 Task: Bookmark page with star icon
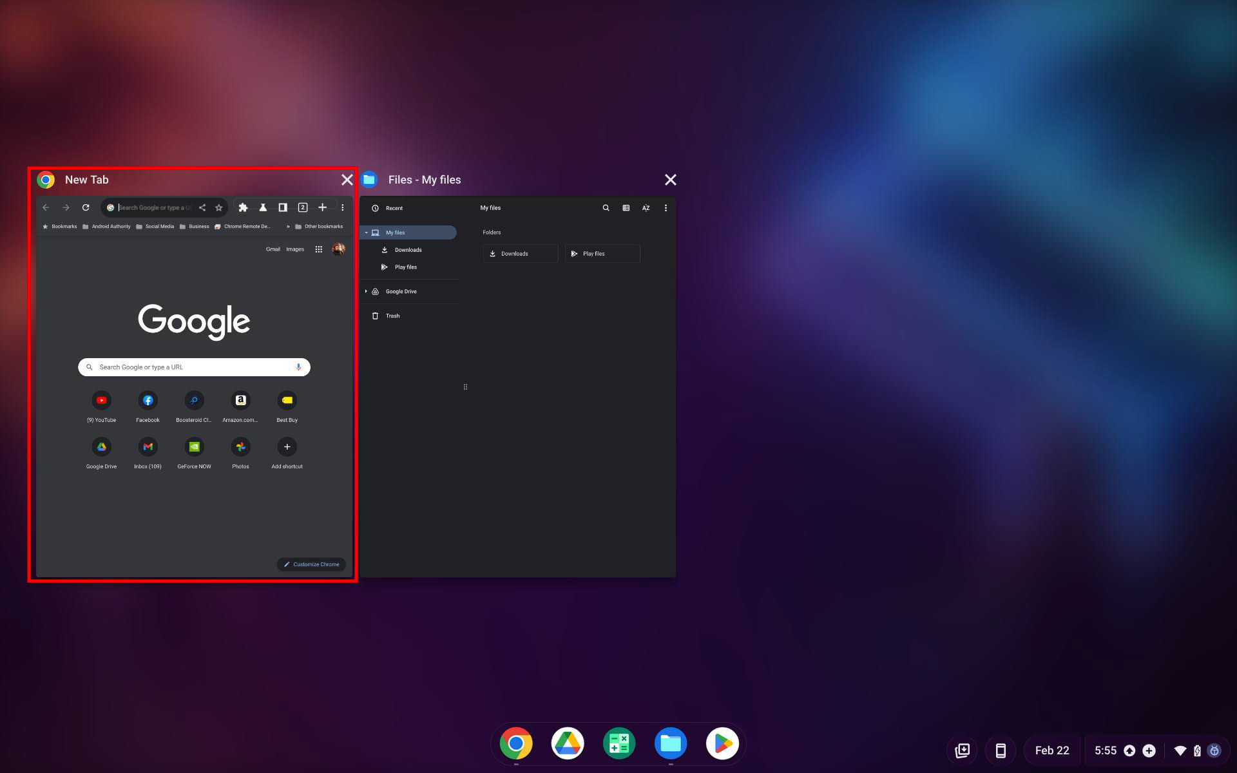219,207
